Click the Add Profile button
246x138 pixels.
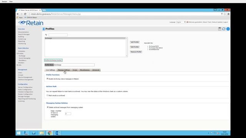[135, 42]
